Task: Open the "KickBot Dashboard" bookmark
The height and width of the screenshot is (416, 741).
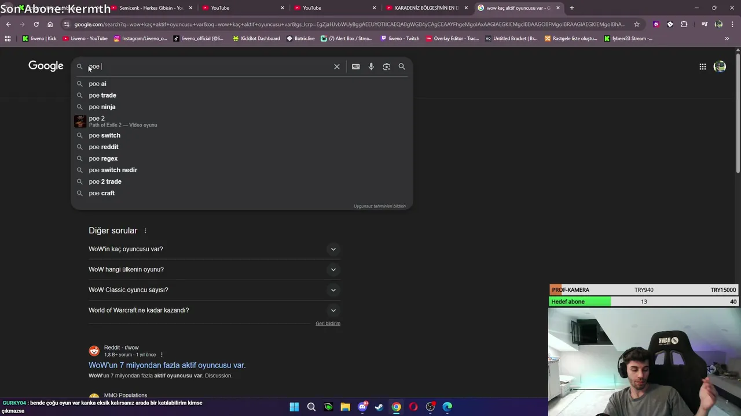Action: [x=256, y=38]
